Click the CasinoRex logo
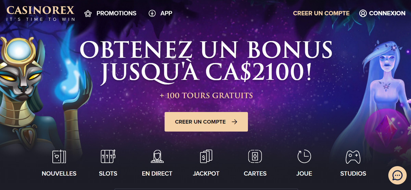This screenshot has width=411, height=190. click(40, 13)
